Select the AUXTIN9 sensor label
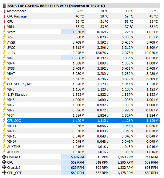 pyautogui.click(x=14, y=152)
